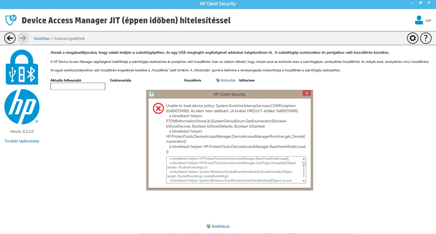
Task: Click the stack trace scrollbar up arrow
Action: (304, 159)
